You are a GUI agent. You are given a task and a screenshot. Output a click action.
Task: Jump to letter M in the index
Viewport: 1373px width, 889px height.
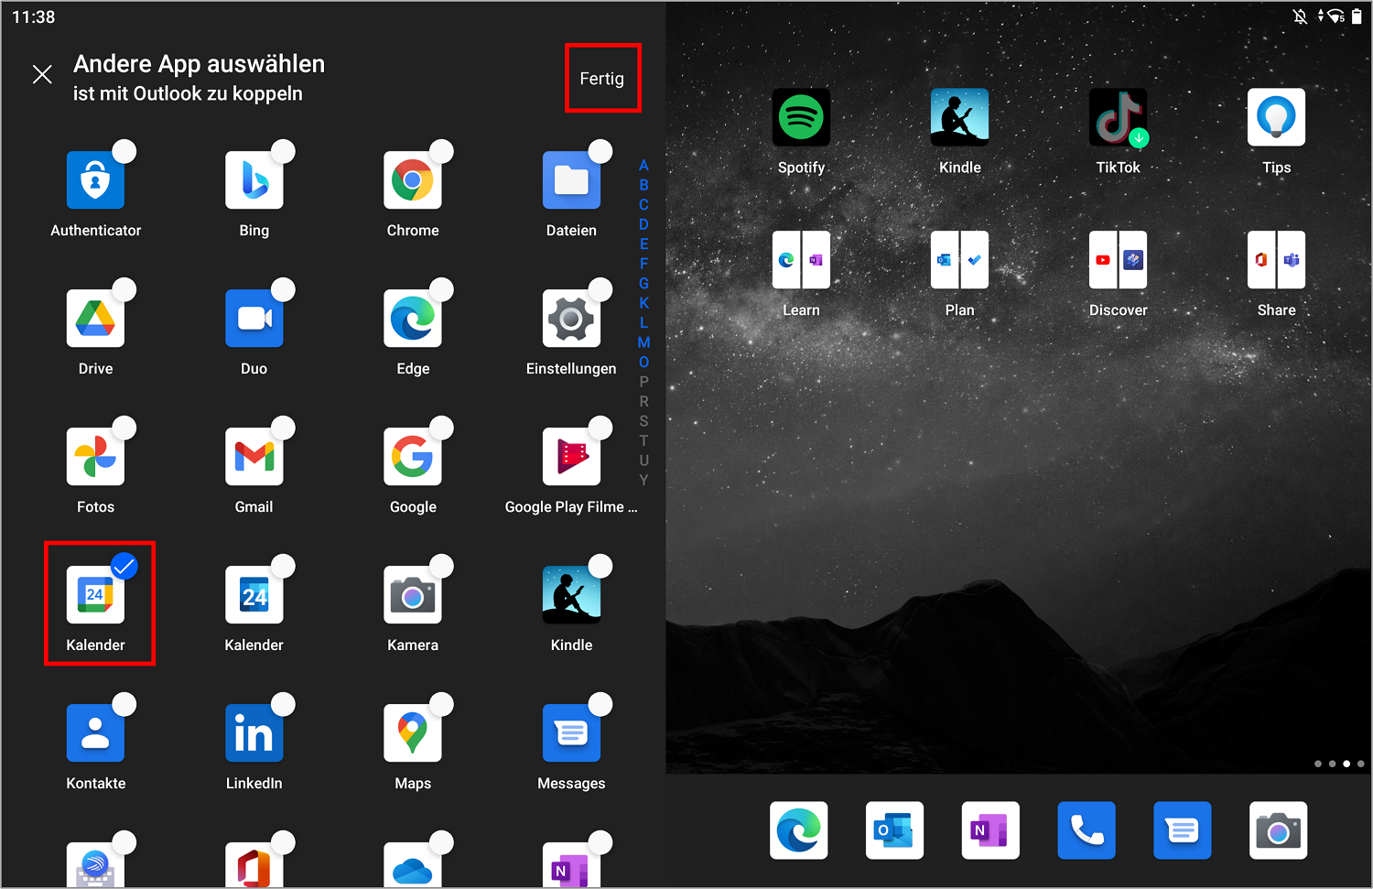[x=643, y=342]
